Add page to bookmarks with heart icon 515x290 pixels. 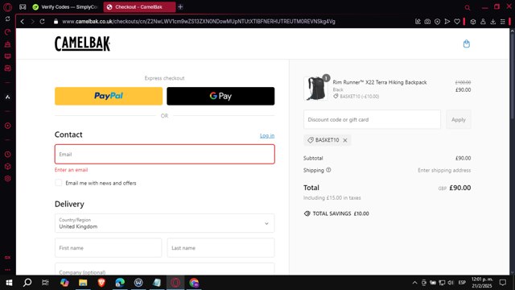tap(457, 22)
